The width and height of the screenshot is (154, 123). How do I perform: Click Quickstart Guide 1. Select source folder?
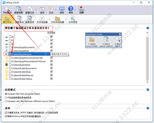pyautogui.click(x=92, y=42)
